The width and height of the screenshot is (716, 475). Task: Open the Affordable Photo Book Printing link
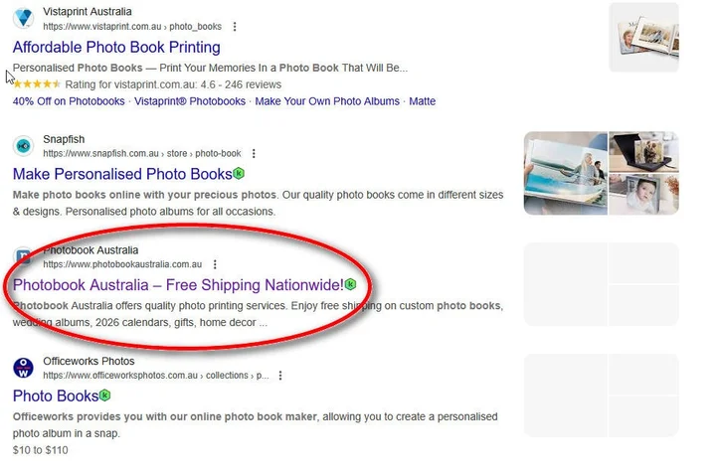coord(116,47)
